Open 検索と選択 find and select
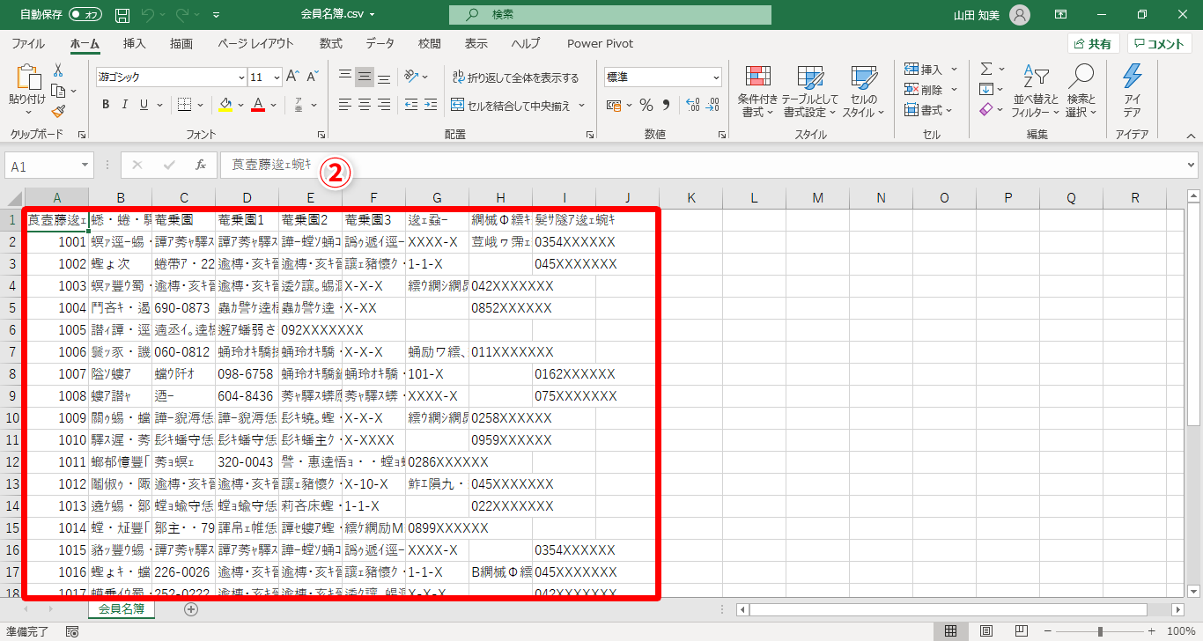 (x=1081, y=92)
